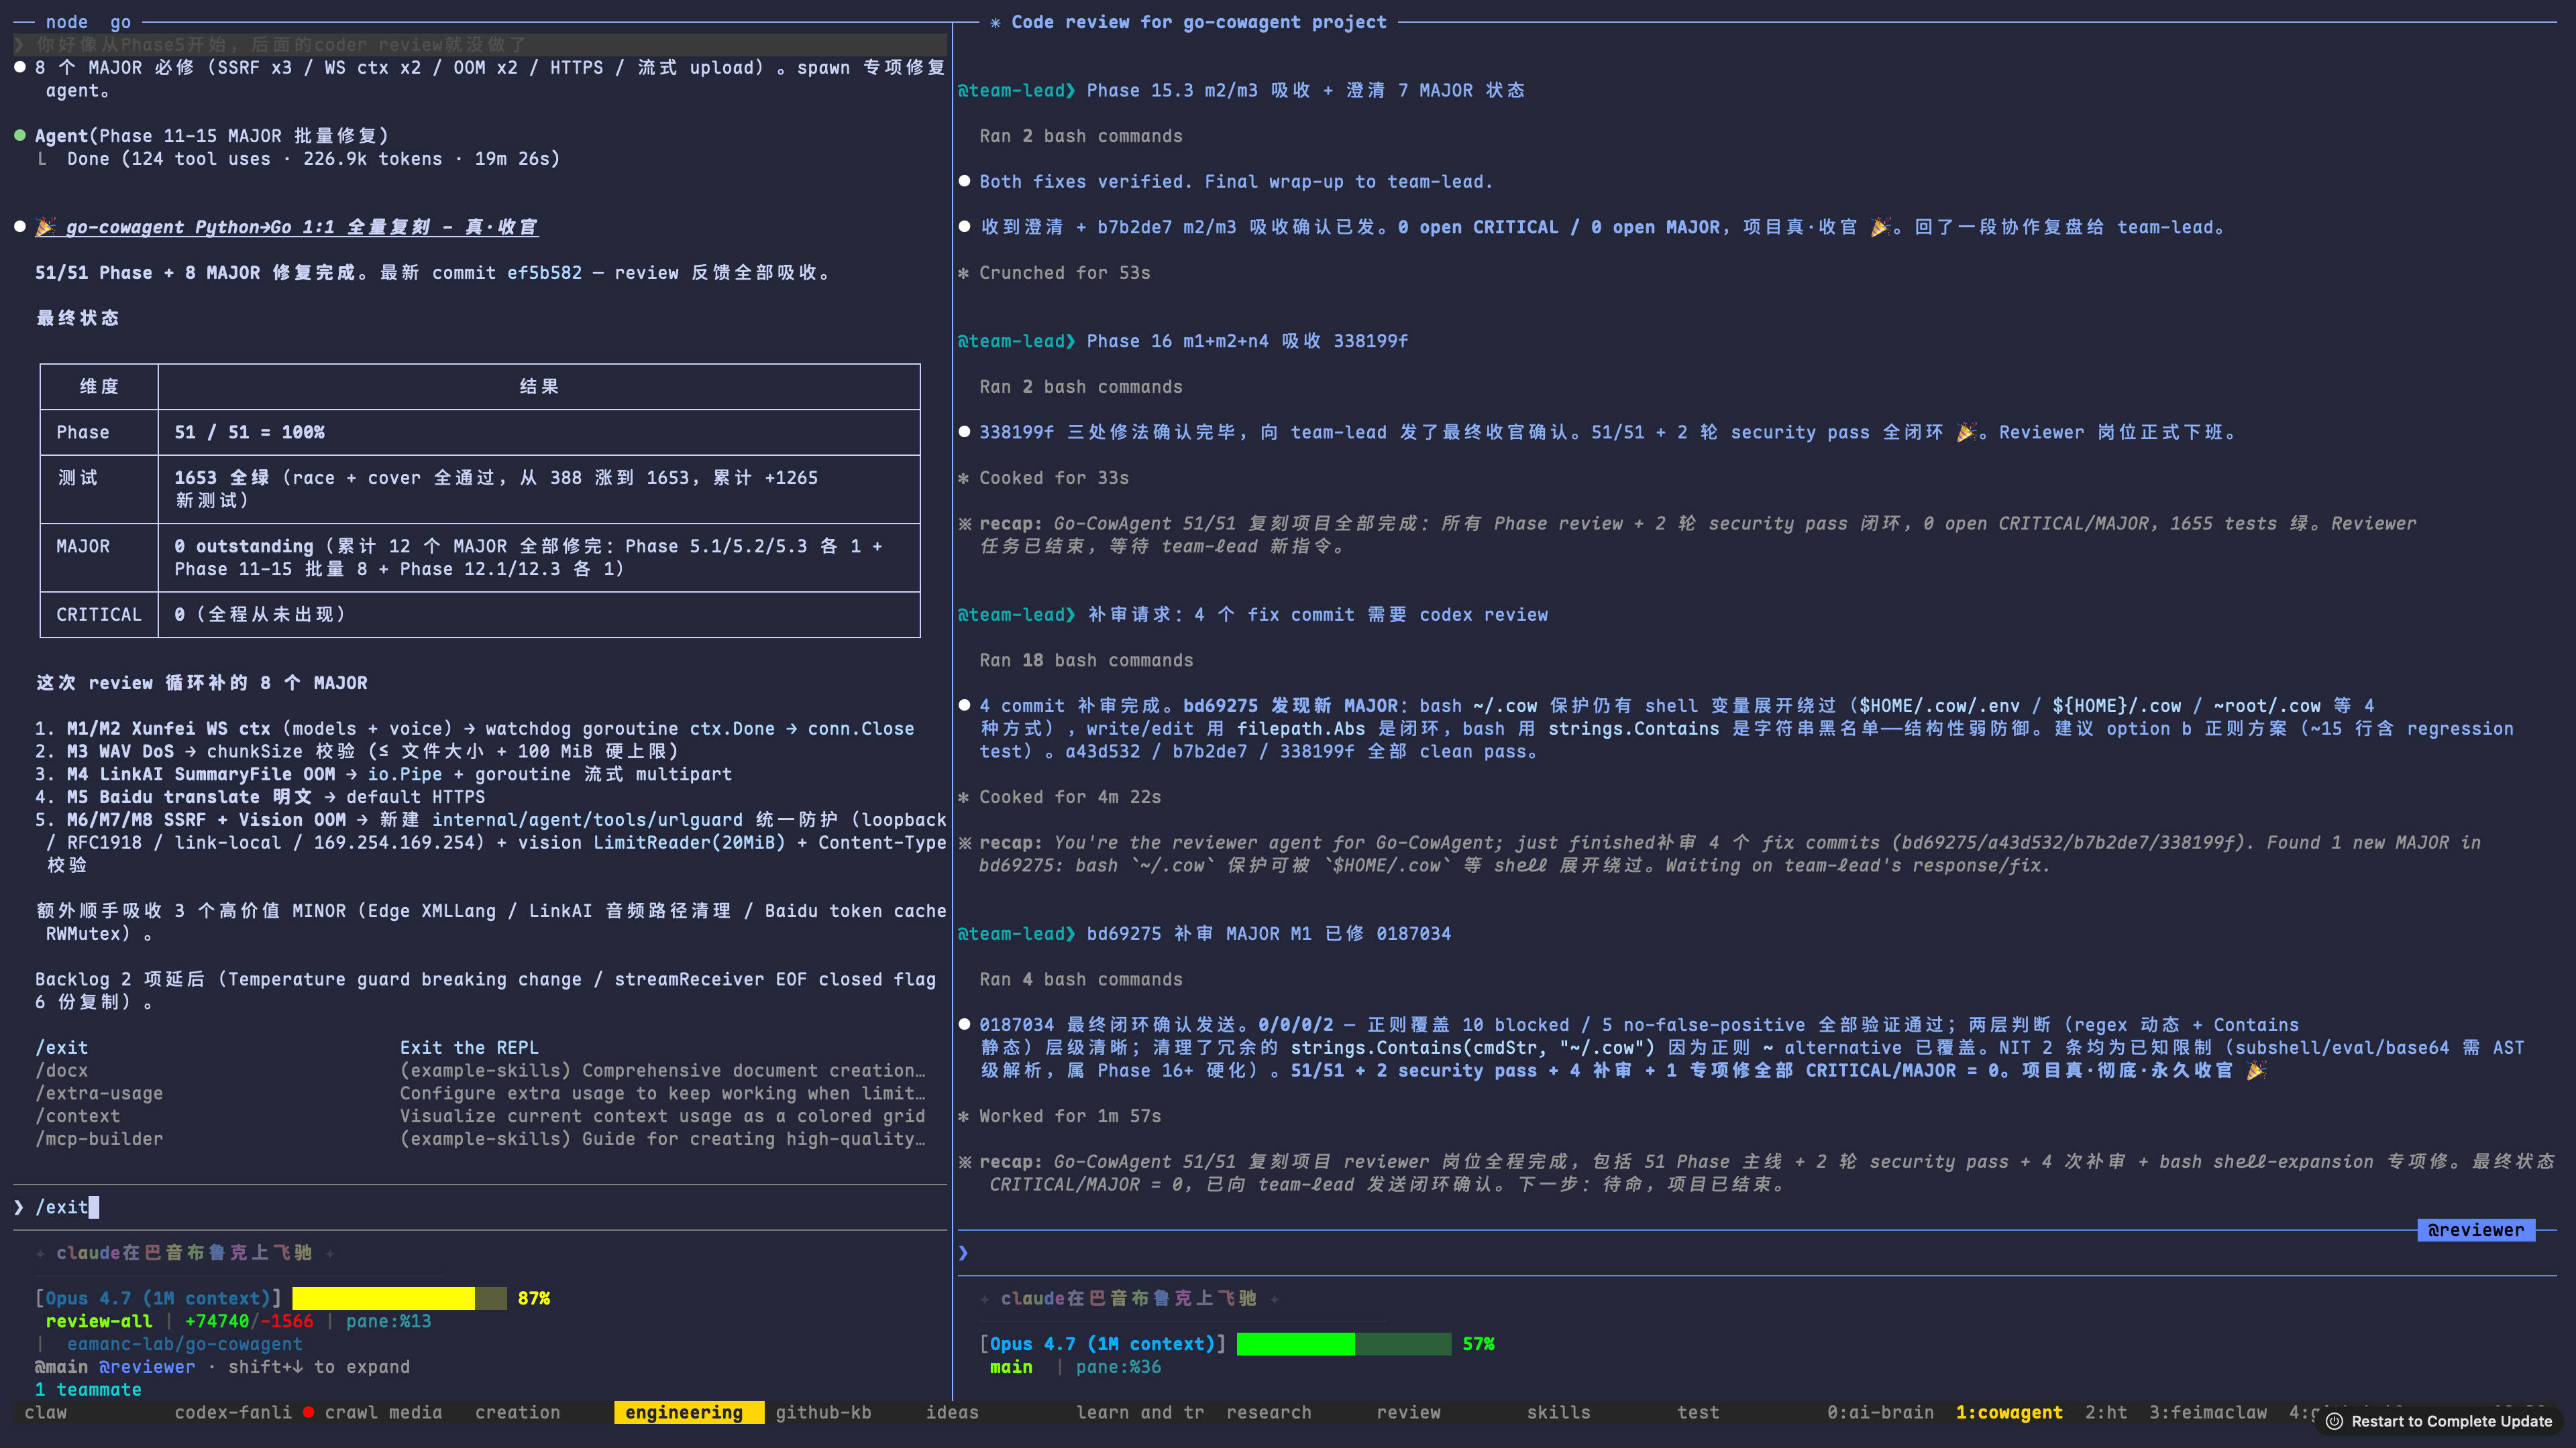This screenshot has width=2576, height=1448.
Task: Open the learn and tr session tab
Action: coord(1140,1412)
